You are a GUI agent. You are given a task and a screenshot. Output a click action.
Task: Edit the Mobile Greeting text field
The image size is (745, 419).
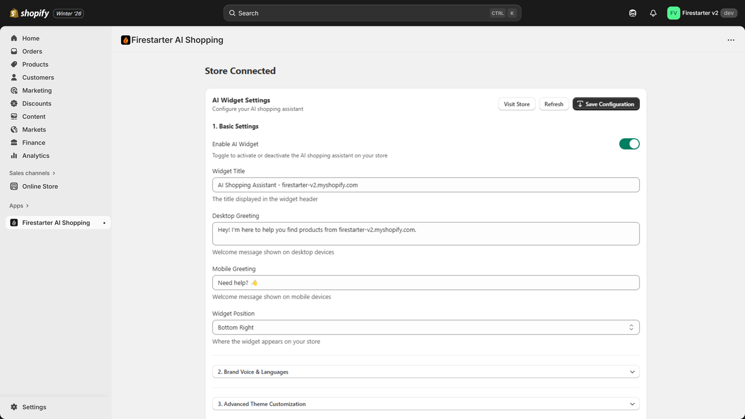(x=425, y=283)
